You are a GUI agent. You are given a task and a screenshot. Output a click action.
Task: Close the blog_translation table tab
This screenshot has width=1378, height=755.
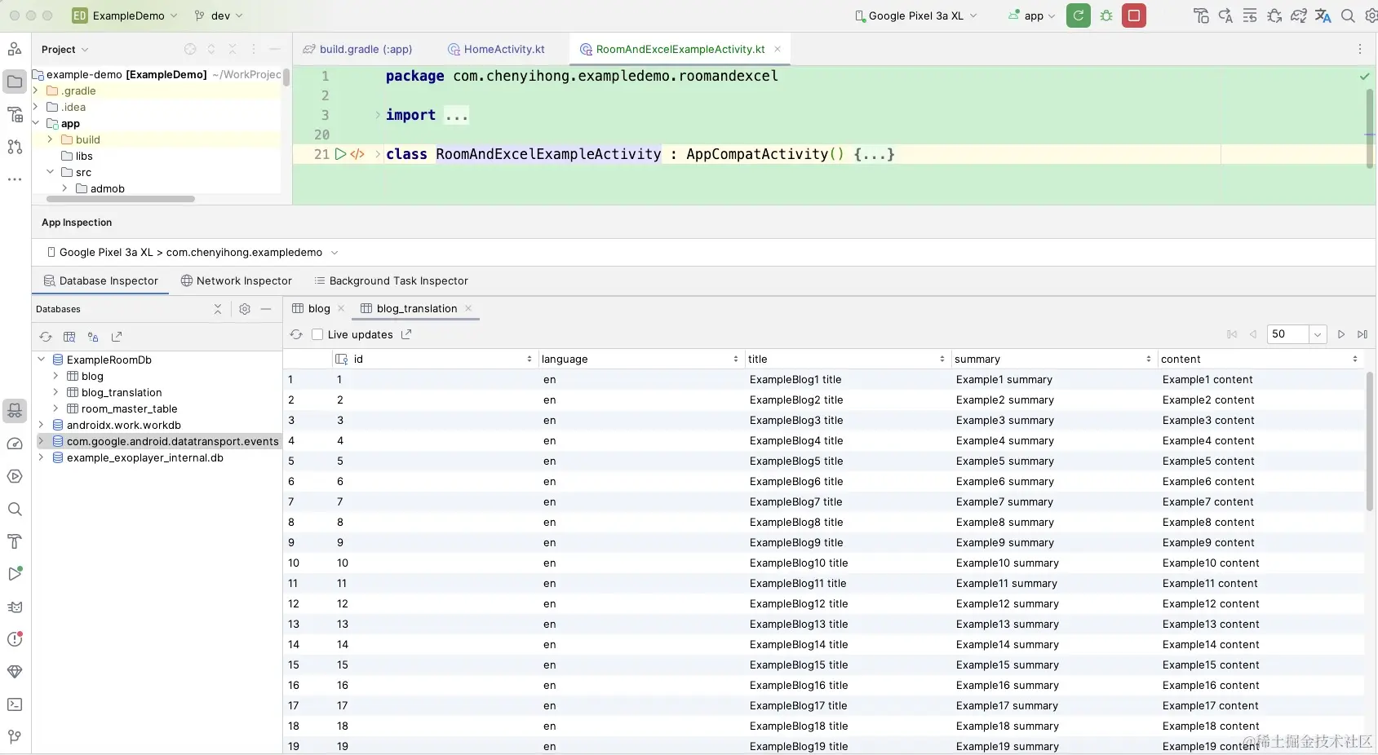468,308
